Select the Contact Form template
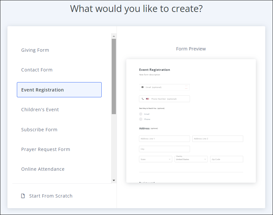The width and height of the screenshot is (273, 215). 37,70
